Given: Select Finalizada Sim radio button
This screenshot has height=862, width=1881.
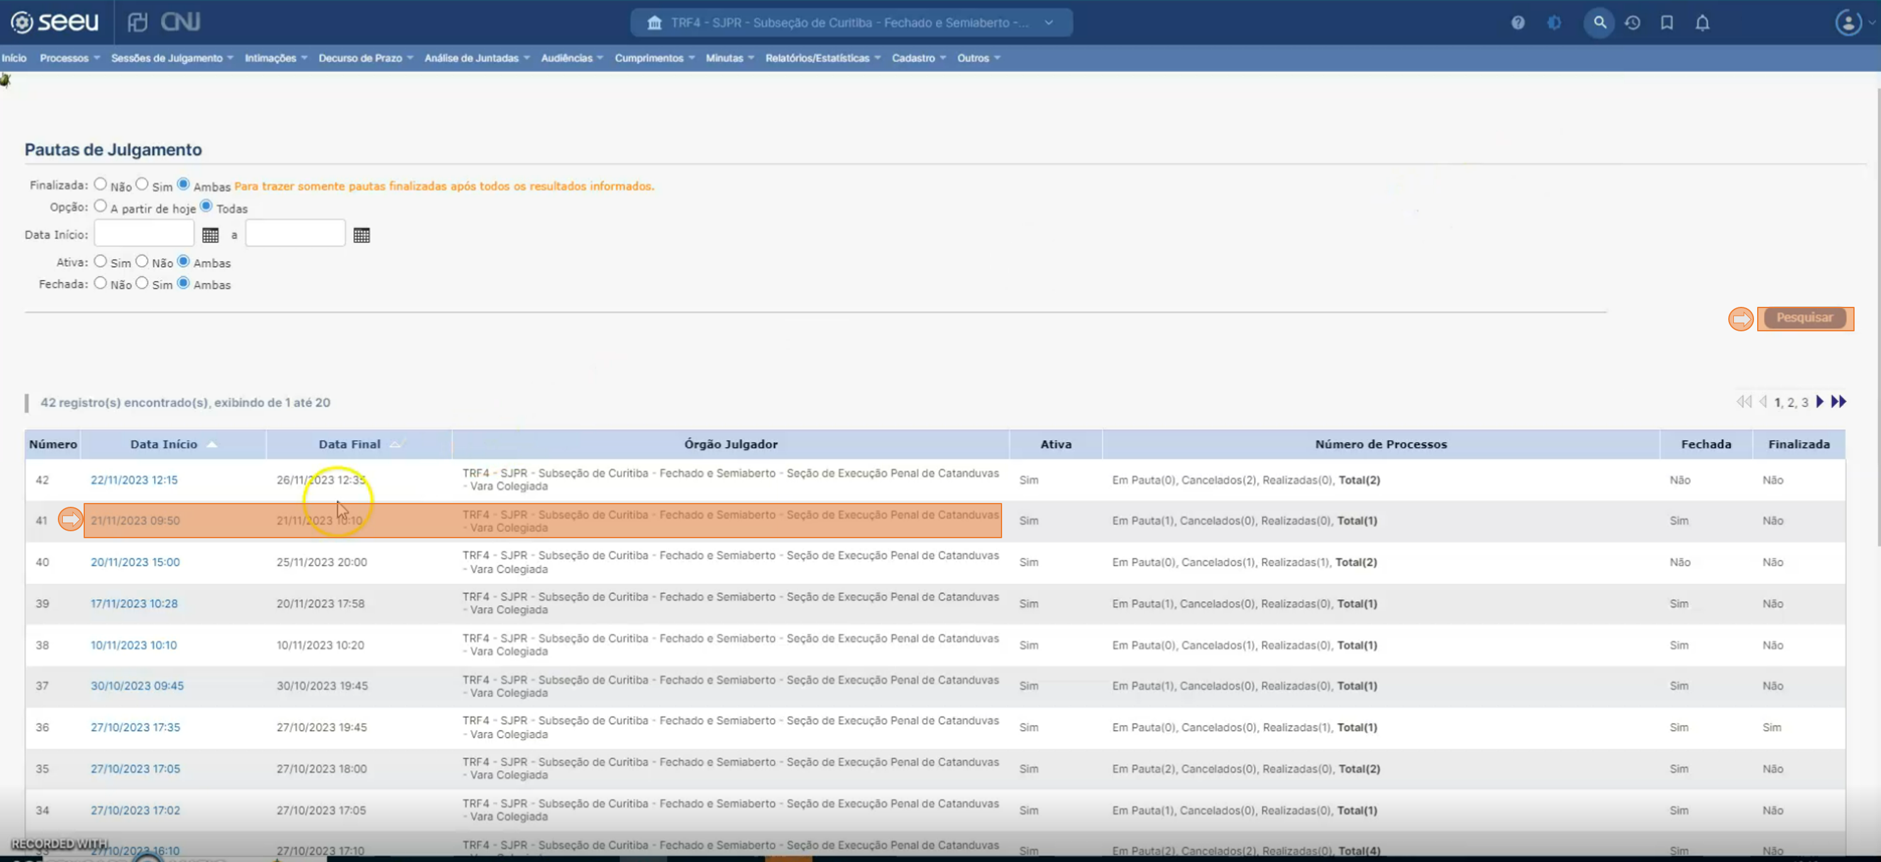Looking at the screenshot, I should pyautogui.click(x=141, y=185).
